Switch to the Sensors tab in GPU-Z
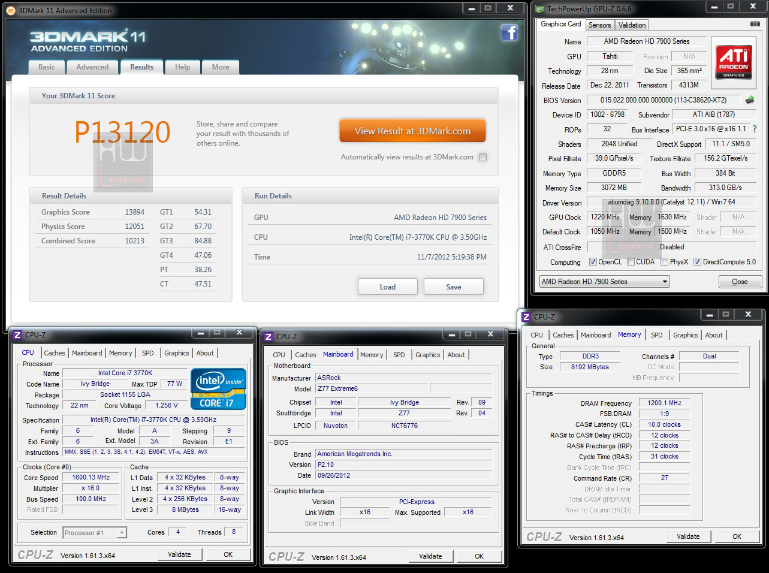769x573 pixels. pyautogui.click(x=599, y=25)
